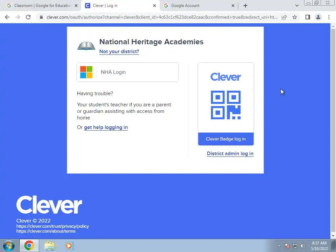The image size is (336, 252).
Task: Click the Not your district? link
Action: pyautogui.click(x=119, y=52)
